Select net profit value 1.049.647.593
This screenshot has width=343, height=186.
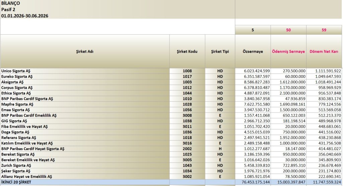(x=324, y=77)
